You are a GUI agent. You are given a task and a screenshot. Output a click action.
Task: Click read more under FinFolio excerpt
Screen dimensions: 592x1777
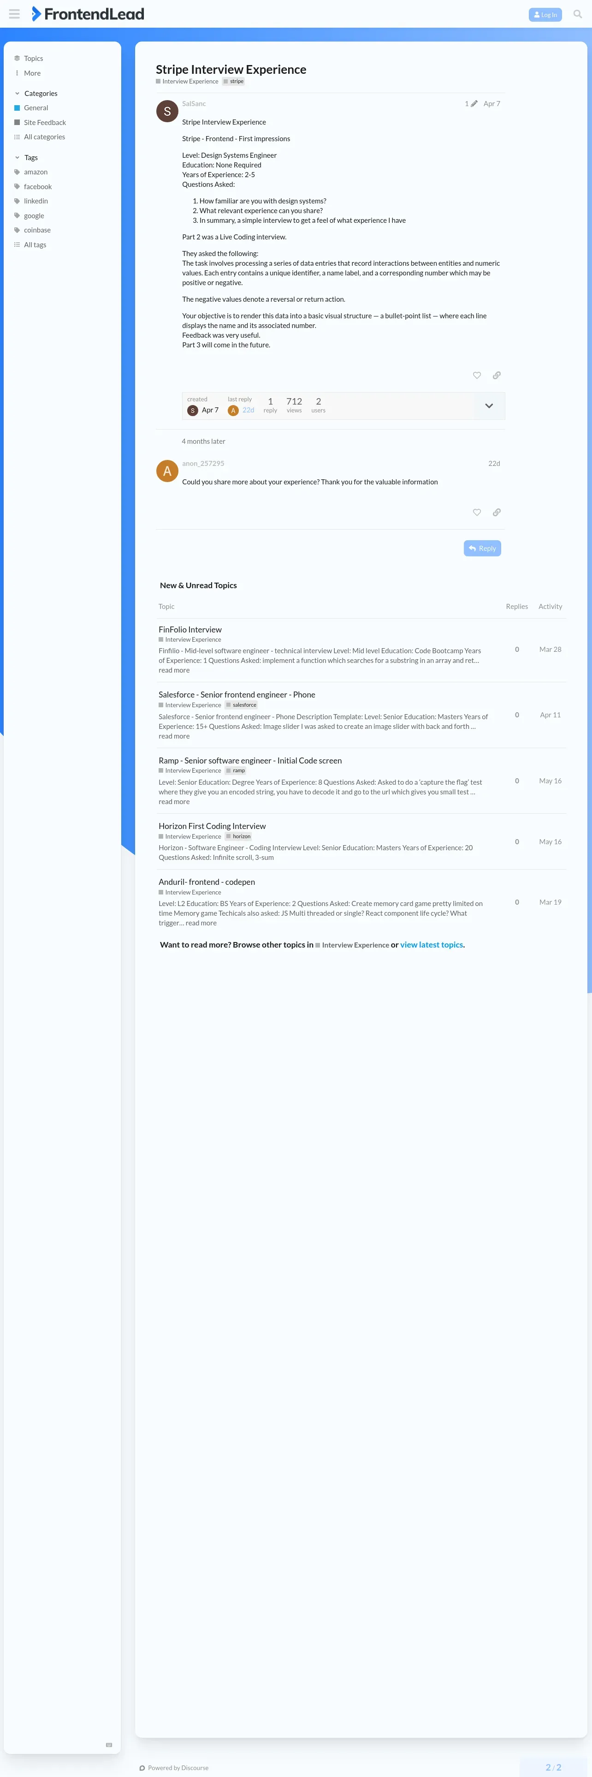[174, 670]
